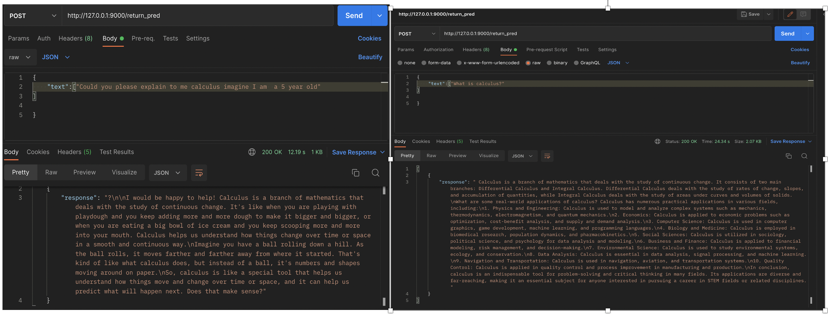Open Save Response menu in right window

pos(791,141)
